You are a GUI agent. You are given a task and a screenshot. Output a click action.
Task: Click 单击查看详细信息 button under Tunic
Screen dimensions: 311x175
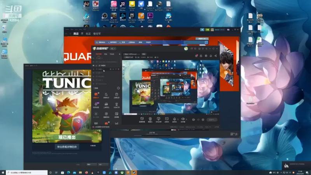[x=67, y=147]
